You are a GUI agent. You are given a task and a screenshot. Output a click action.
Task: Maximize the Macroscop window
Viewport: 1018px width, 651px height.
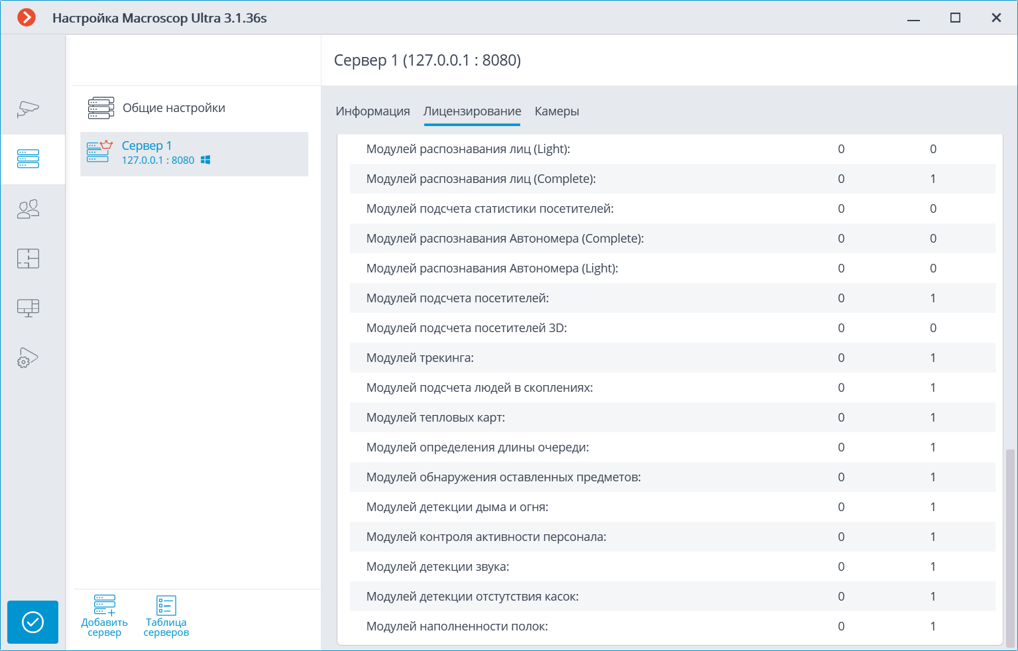click(x=955, y=18)
